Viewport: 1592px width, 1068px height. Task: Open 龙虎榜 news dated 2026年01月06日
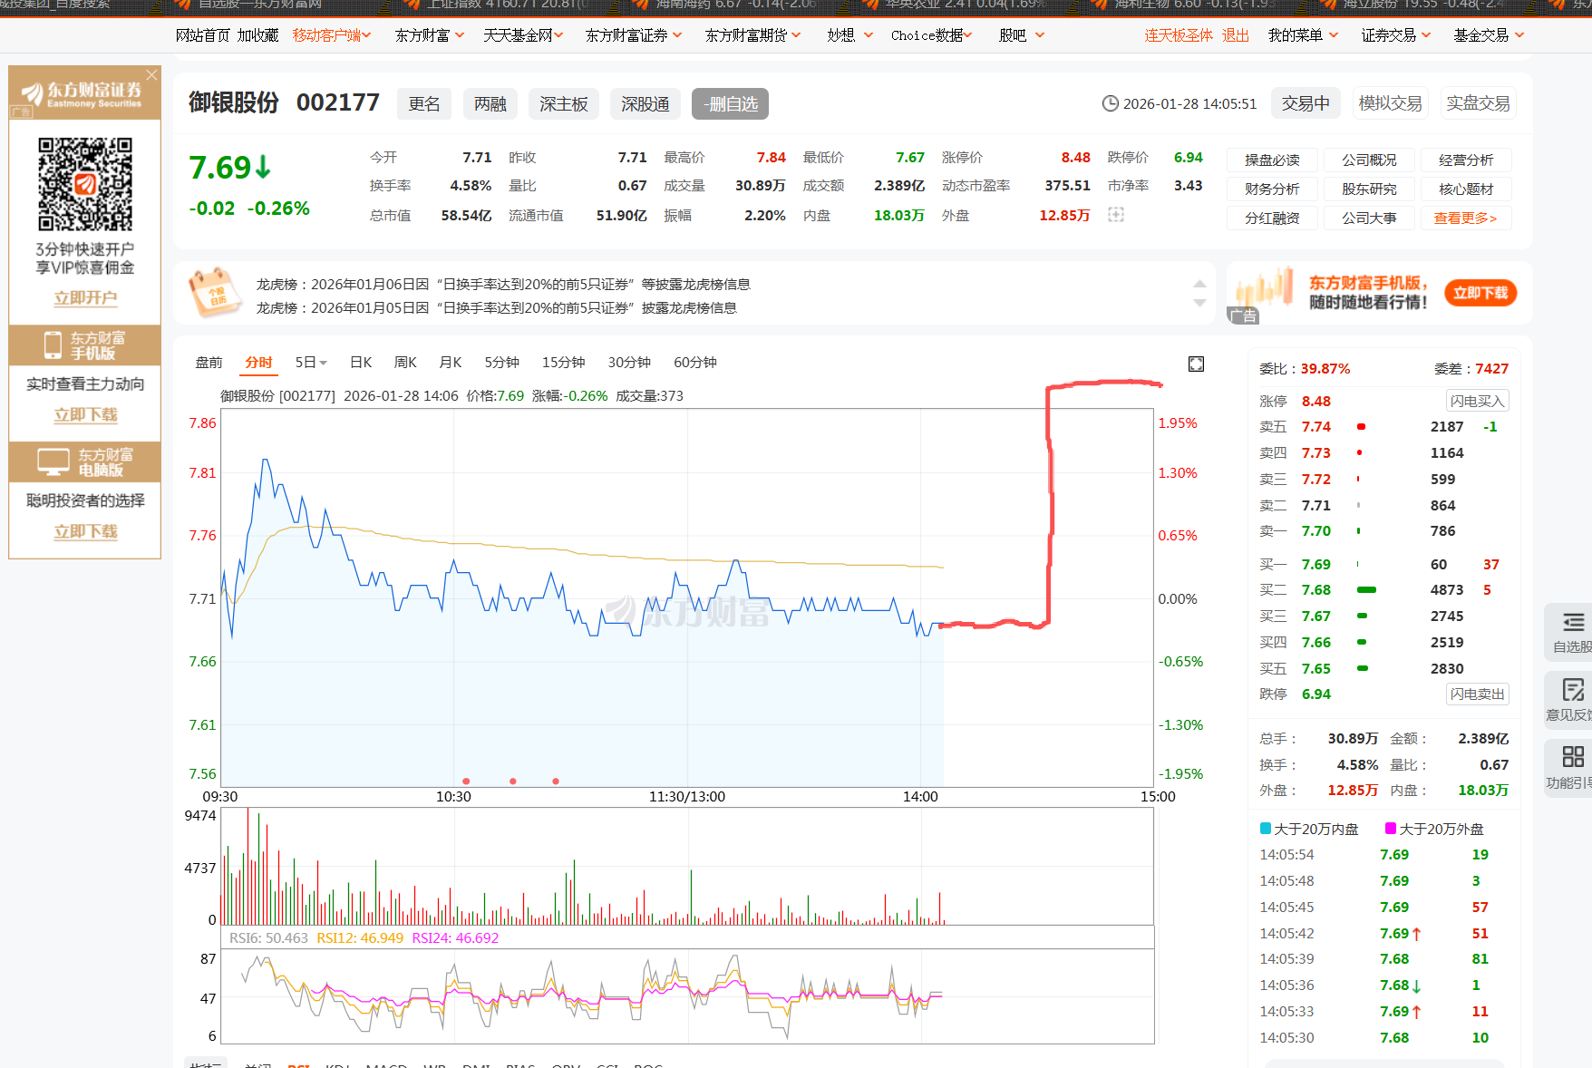tap(503, 285)
